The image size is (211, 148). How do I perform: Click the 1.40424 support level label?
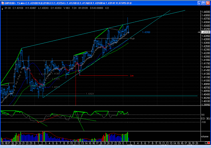(x=90, y=94)
